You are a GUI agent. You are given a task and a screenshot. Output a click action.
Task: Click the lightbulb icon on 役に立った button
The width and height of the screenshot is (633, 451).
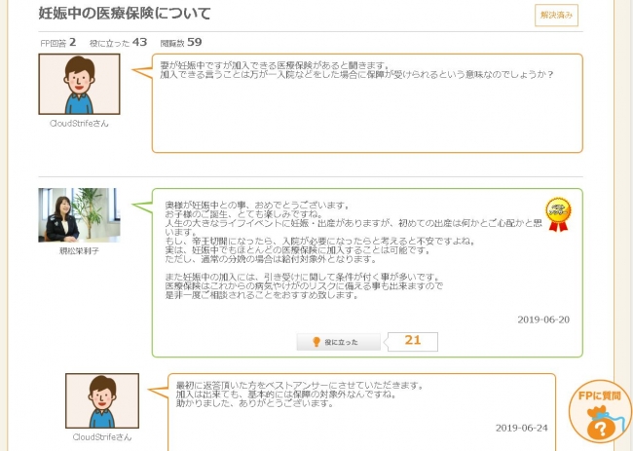316,342
